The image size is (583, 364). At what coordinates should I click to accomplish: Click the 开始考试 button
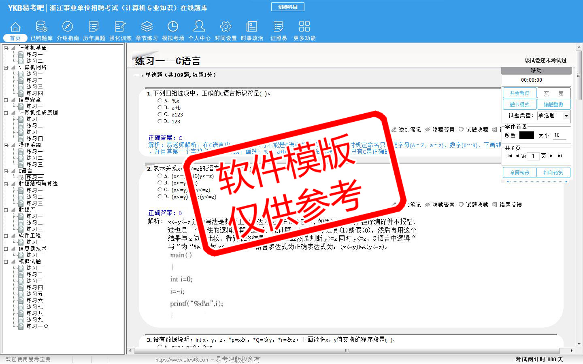tap(519, 93)
